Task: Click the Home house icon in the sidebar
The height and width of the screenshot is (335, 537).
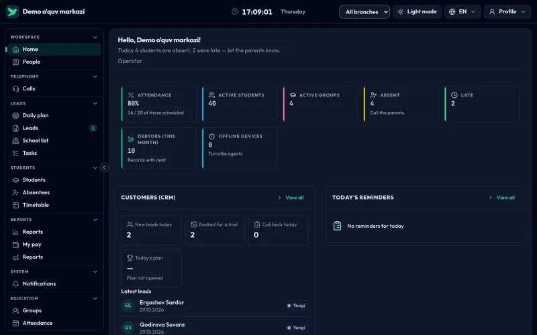Action: (x=15, y=49)
